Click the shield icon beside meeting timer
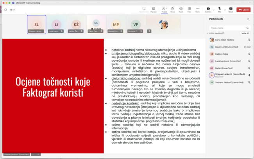Image resolution: width=254 pixels, height=159 pixels. [5, 10]
